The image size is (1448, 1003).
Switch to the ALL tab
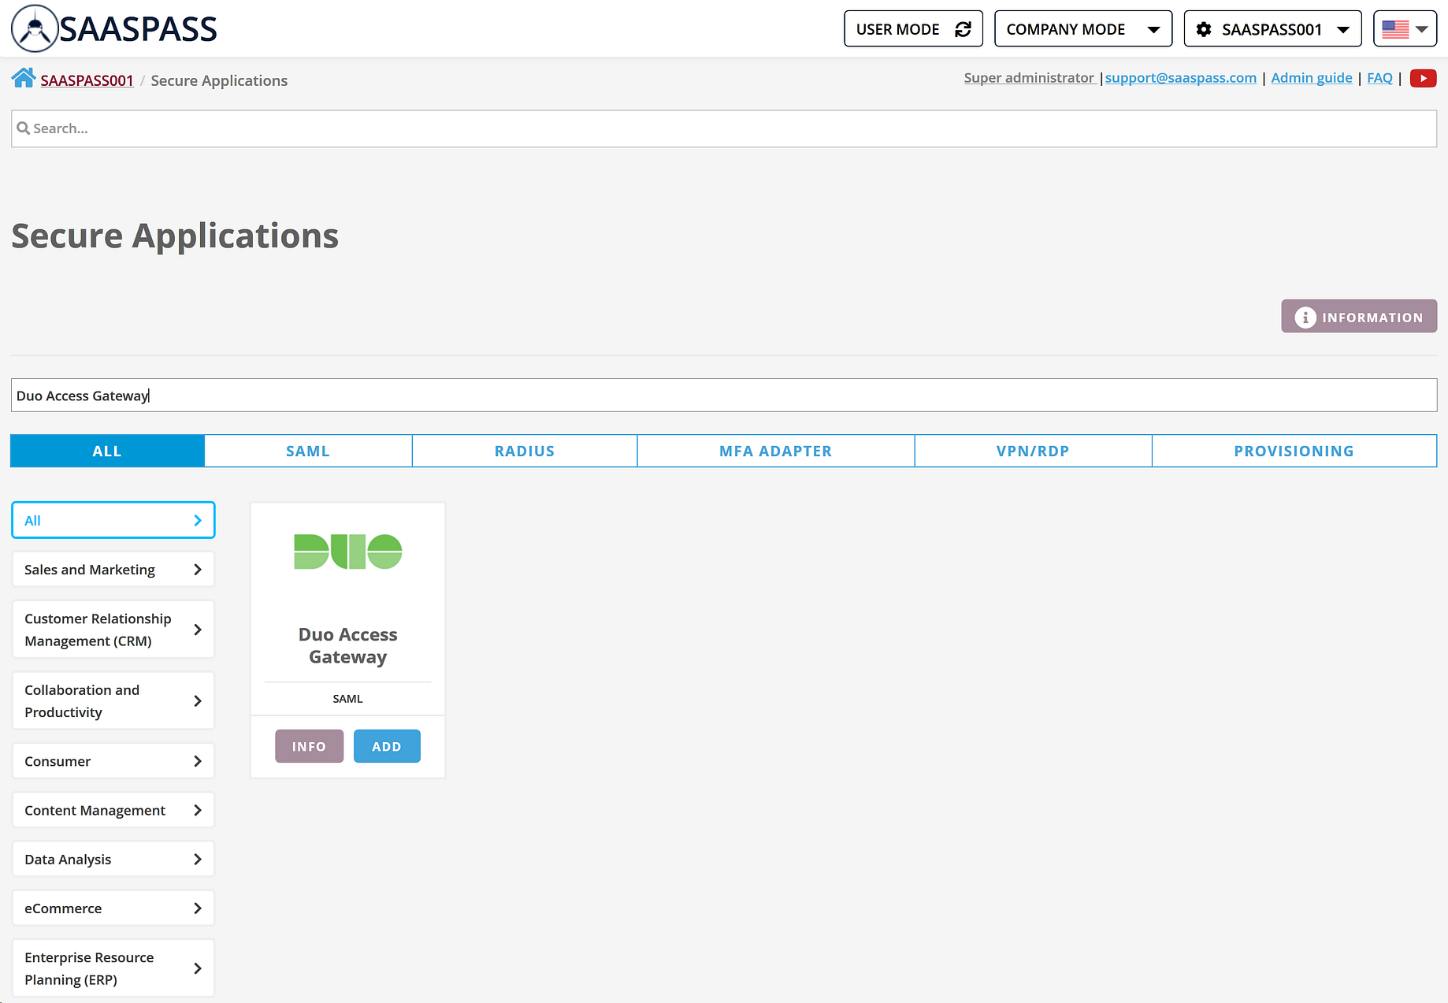point(107,451)
